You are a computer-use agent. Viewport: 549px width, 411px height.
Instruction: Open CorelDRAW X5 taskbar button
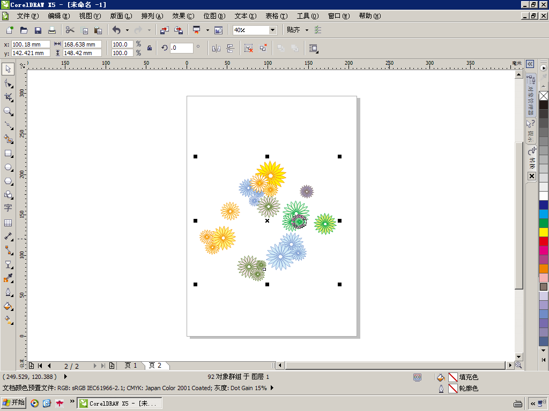coord(120,404)
